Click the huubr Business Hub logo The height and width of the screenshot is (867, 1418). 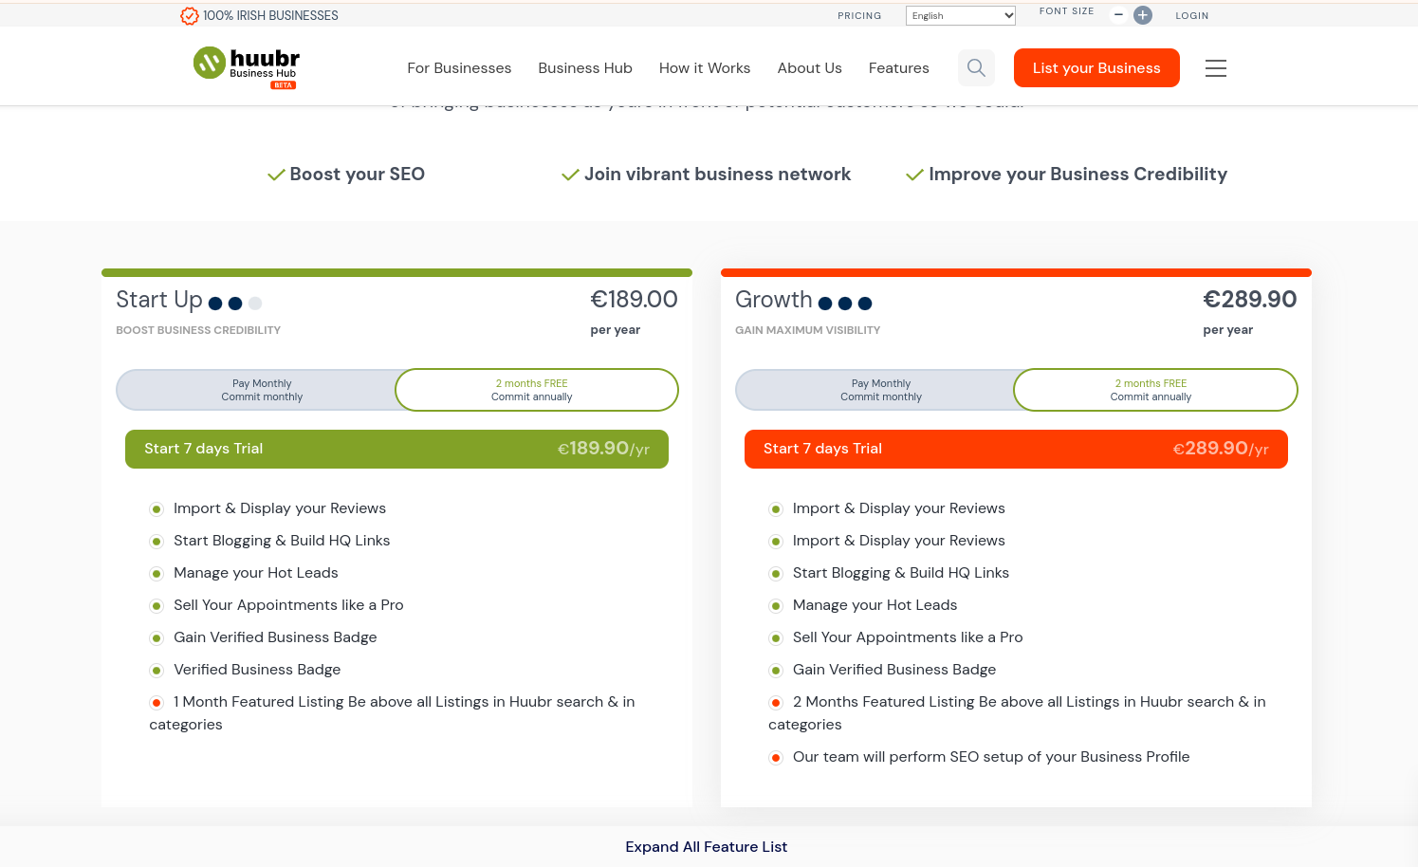coord(247,67)
